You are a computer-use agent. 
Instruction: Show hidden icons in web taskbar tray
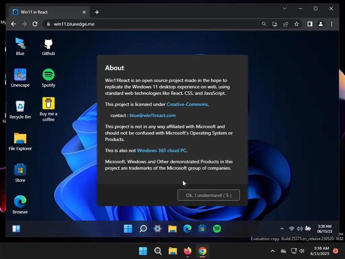[282, 229]
